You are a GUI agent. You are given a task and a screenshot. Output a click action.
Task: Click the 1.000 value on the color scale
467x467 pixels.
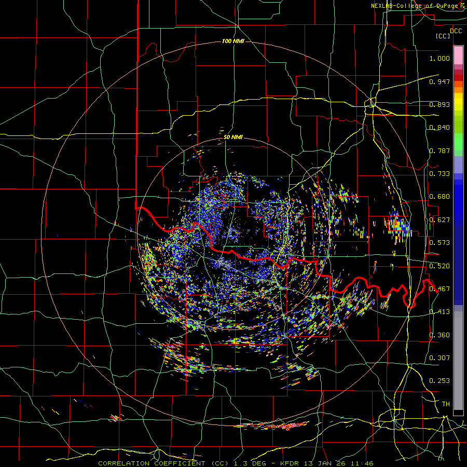coord(439,58)
